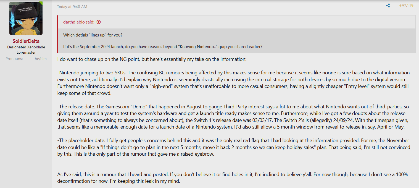
Task: Click the up-arrow icon after 'darthdiablo said:'
Action: [99, 22]
